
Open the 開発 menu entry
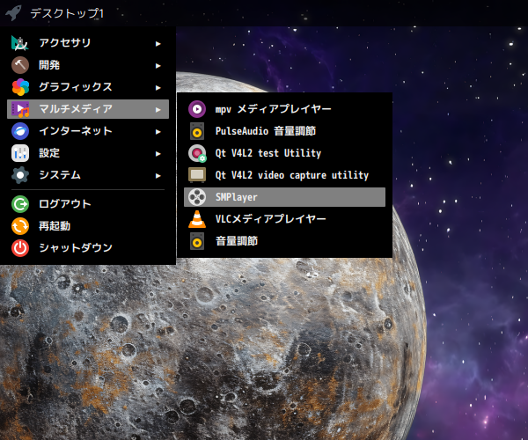coord(88,65)
